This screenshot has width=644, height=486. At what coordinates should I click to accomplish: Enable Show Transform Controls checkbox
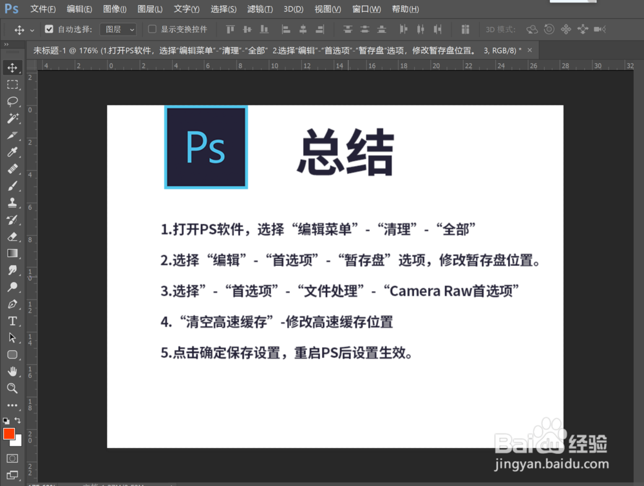click(152, 29)
